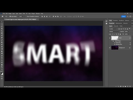Toggle the layer filter on/off switch

[130, 29]
